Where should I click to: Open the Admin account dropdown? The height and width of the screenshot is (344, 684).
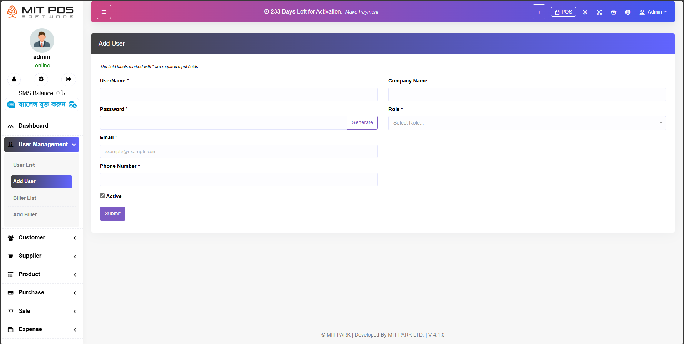pos(653,12)
